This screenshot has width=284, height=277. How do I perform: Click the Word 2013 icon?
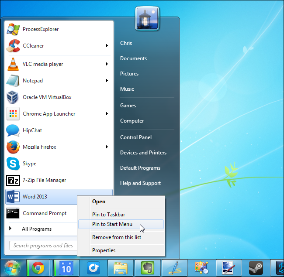pyautogui.click(x=13, y=197)
